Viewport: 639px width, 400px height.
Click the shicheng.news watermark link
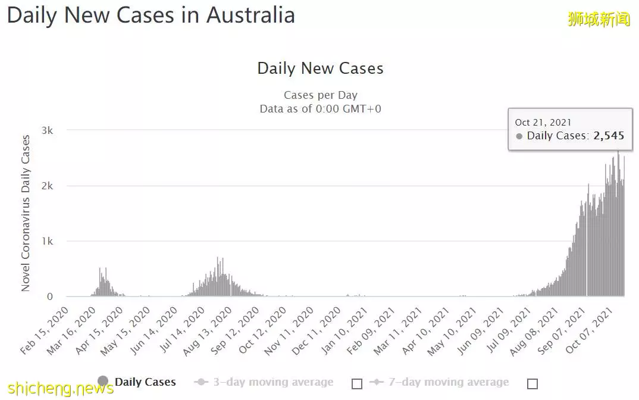(60, 389)
